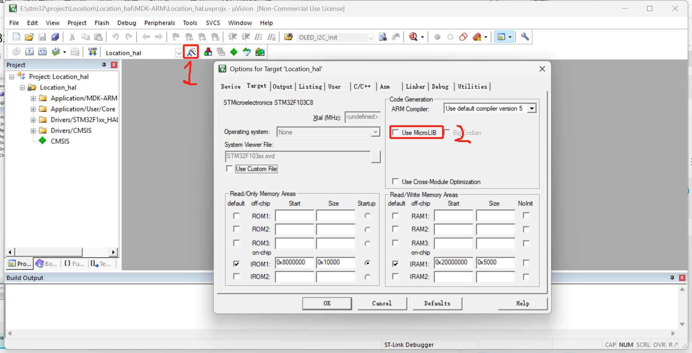692x353 pixels.
Task: Click the Xtal (MHz) input field
Action: tap(363, 117)
